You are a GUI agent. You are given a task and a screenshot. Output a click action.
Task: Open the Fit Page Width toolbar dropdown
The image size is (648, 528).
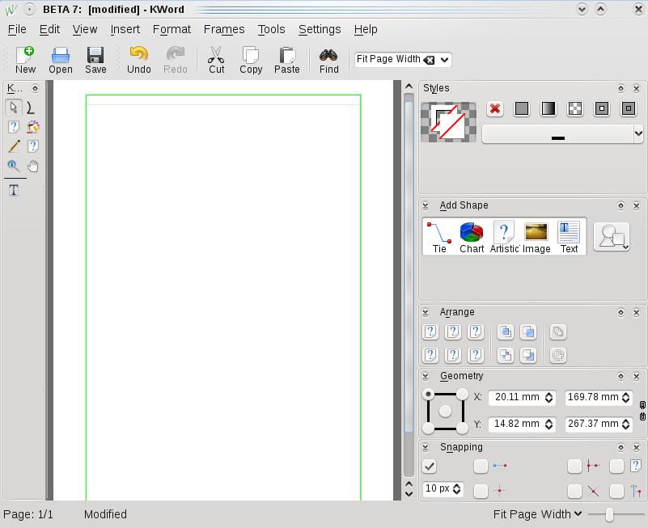pyautogui.click(x=445, y=59)
